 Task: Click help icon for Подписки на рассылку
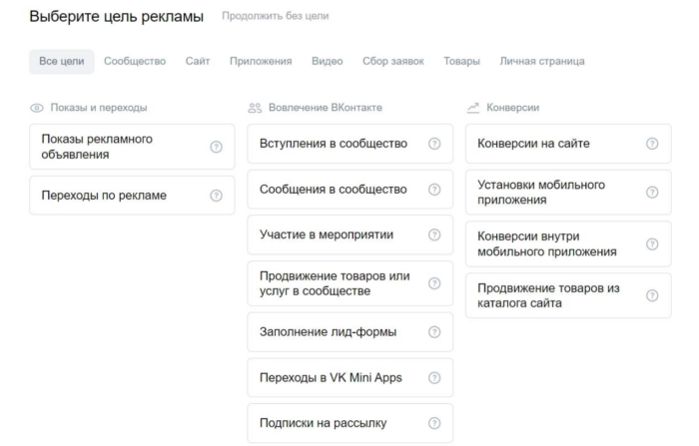coord(434,423)
